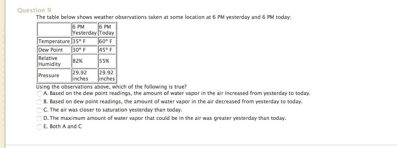Click the answer A statement text
Image resolution: width=397 pixels, height=148 pixels.
(177, 94)
